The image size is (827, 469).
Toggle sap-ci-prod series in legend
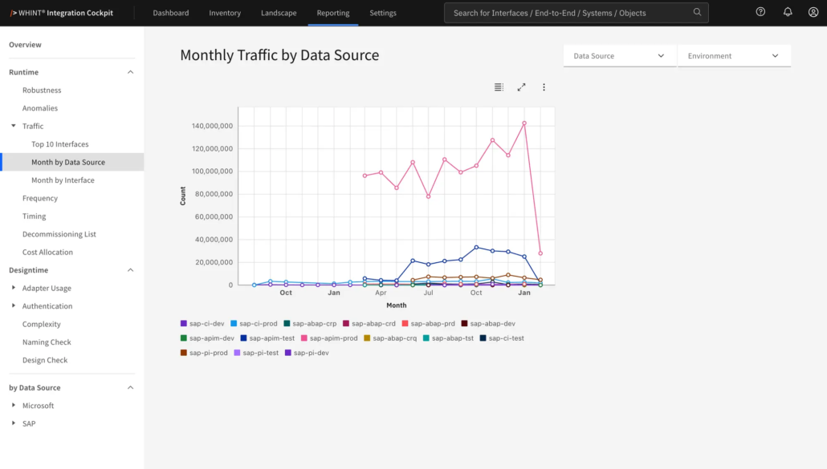click(x=253, y=323)
